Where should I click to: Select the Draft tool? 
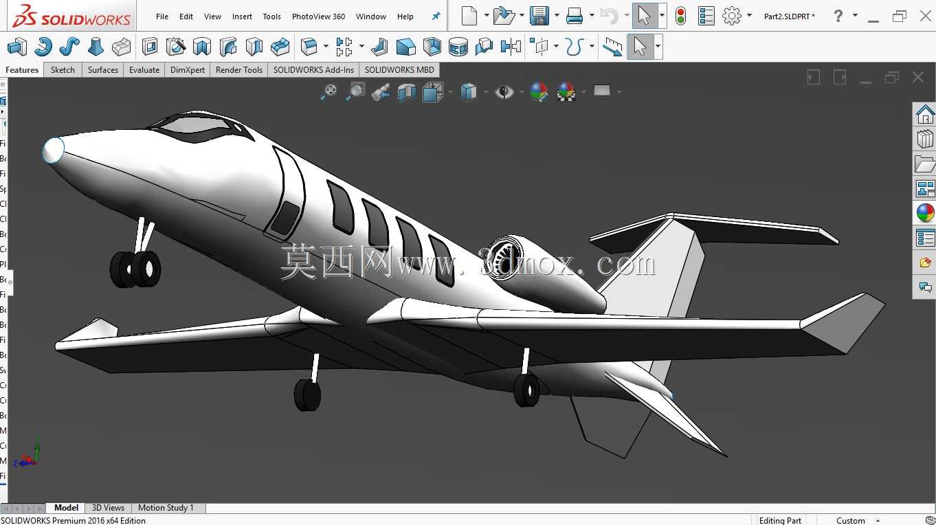click(x=406, y=47)
